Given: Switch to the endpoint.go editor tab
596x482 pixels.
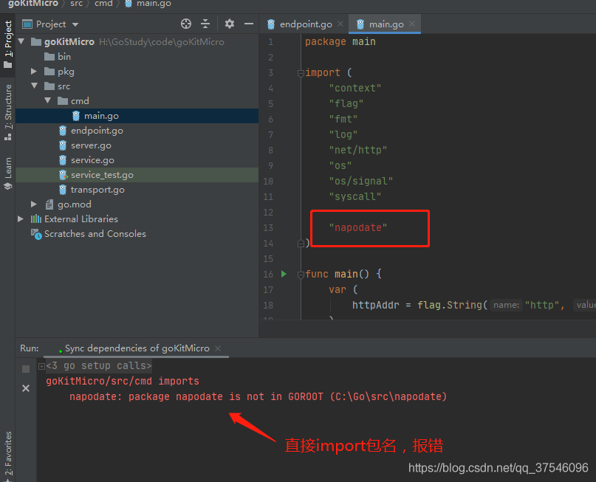Looking at the screenshot, I should point(305,24).
